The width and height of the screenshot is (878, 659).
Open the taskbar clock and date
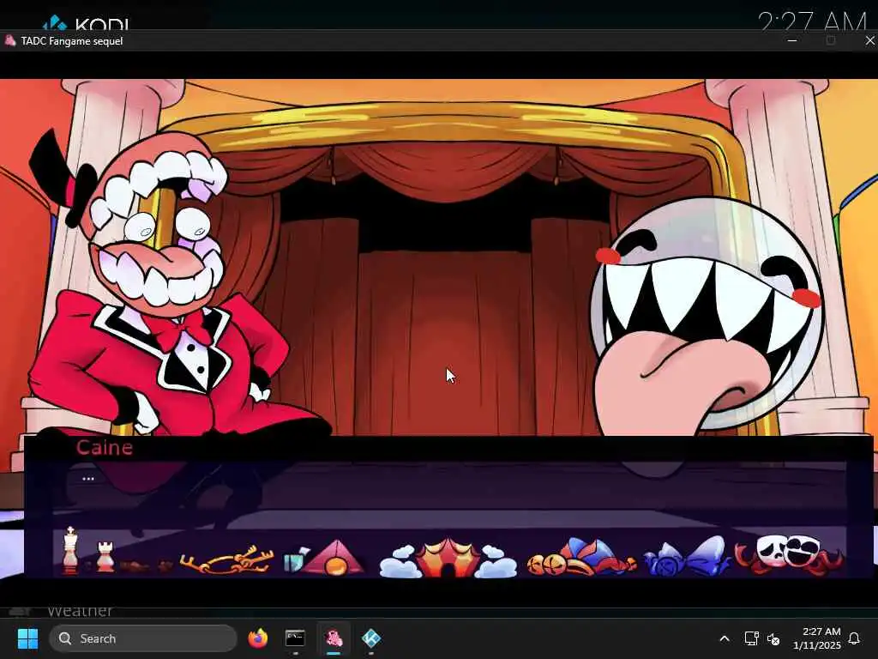point(817,638)
